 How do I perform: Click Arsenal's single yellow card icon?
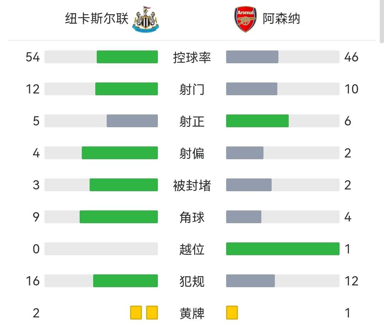(232, 313)
